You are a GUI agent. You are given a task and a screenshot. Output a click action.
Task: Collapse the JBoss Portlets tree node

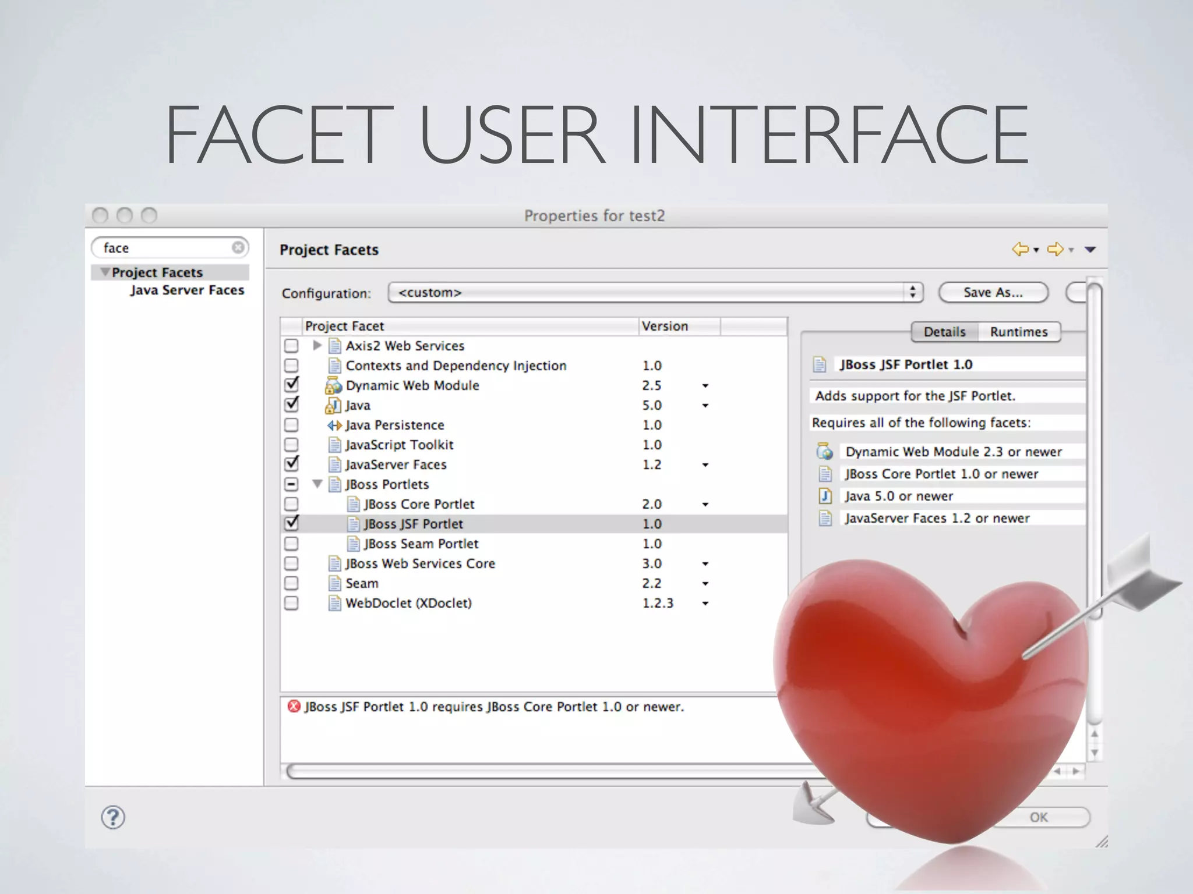317,484
